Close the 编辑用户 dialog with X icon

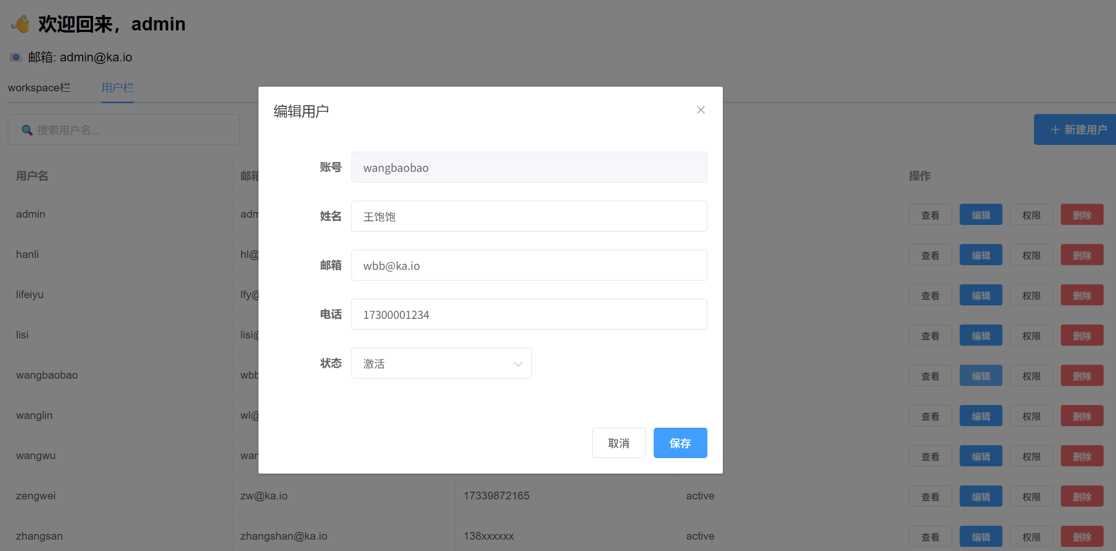pyautogui.click(x=701, y=110)
